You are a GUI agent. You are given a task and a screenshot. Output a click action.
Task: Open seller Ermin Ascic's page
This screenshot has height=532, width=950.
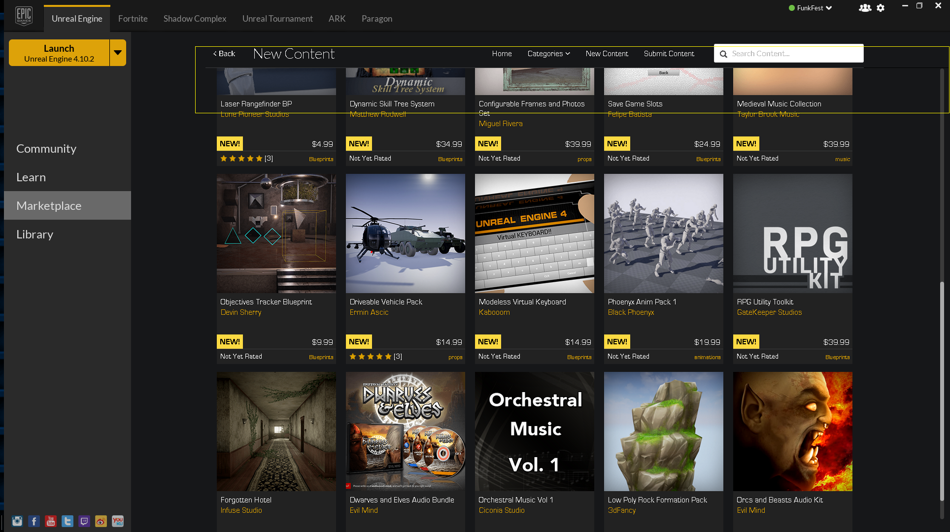(369, 312)
